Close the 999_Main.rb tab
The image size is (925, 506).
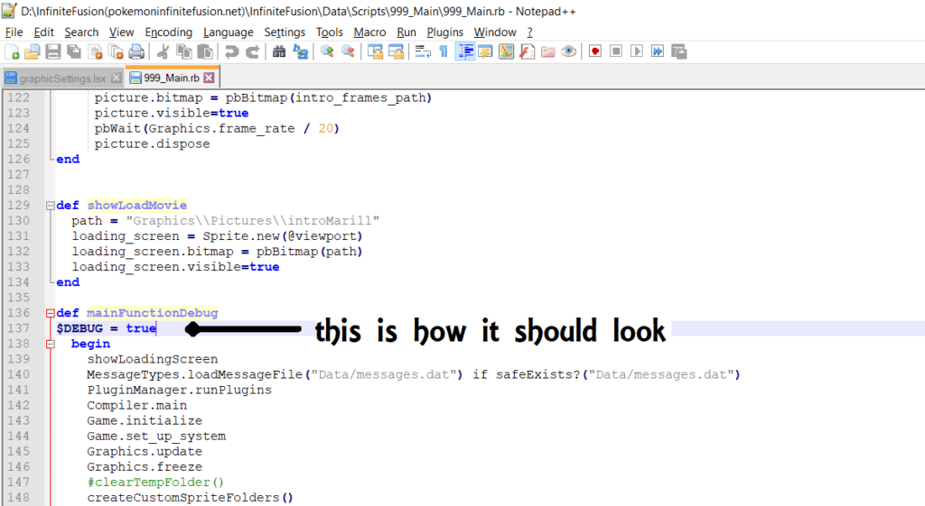point(209,78)
